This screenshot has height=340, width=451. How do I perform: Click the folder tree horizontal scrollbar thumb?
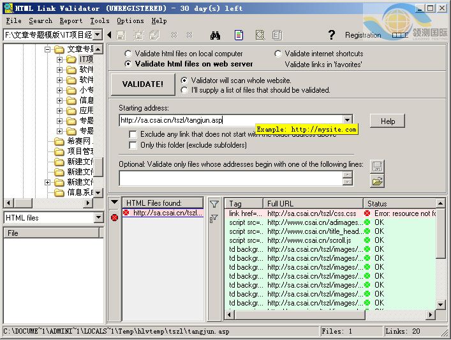[x=23, y=203]
